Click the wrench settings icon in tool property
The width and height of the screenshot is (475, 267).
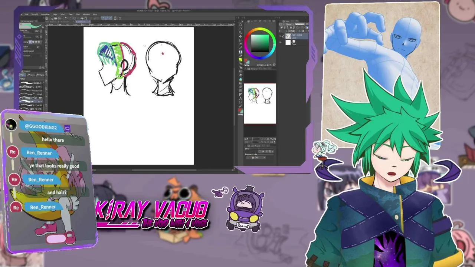pyautogui.click(x=43, y=68)
